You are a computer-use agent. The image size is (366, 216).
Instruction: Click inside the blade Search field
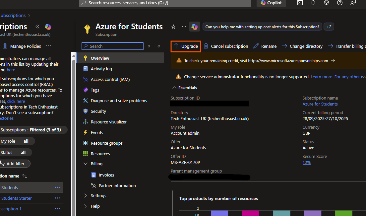click(112, 46)
